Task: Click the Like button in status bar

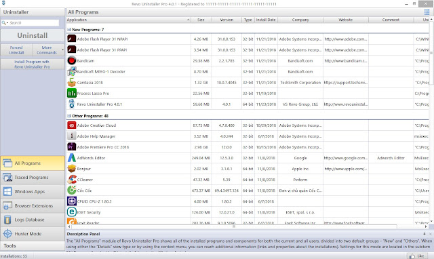Action: pos(418,256)
